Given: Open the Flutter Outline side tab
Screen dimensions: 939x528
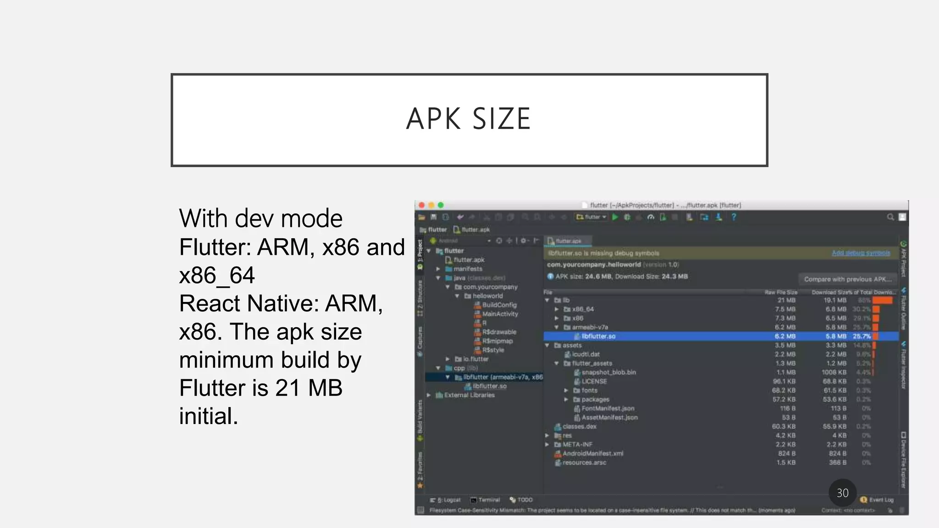Looking at the screenshot, I should tap(903, 309).
